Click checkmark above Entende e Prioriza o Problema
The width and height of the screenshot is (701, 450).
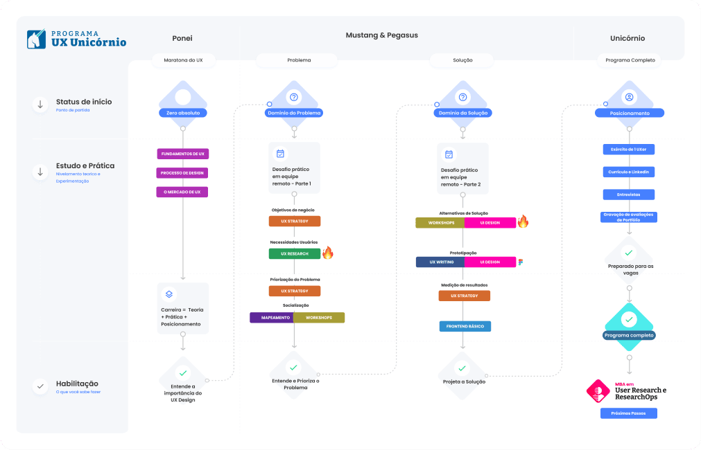tap(293, 368)
